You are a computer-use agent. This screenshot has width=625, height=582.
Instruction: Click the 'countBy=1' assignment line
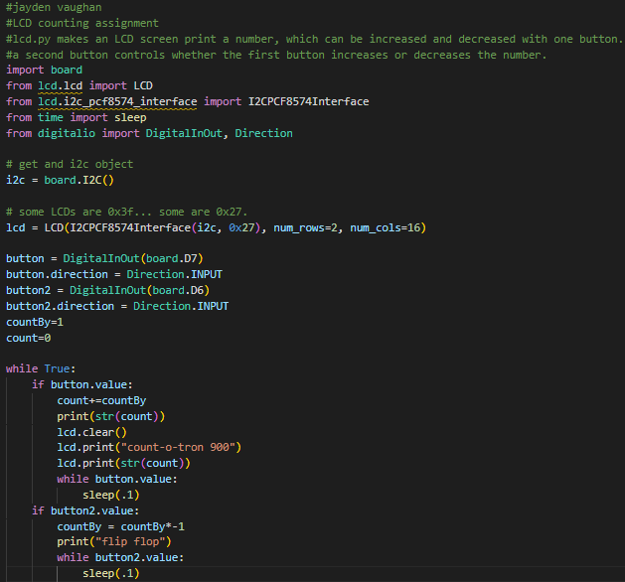(35, 322)
